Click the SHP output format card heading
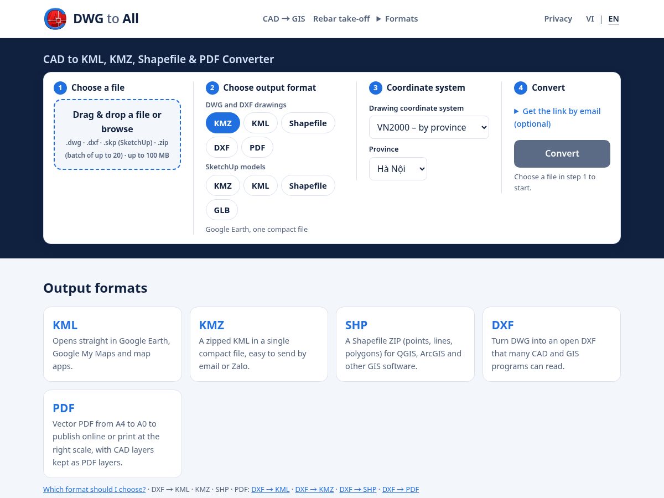The height and width of the screenshot is (498, 664). point(356,325)
